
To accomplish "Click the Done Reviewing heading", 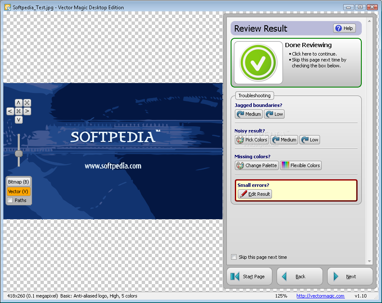I will point(308,45).
